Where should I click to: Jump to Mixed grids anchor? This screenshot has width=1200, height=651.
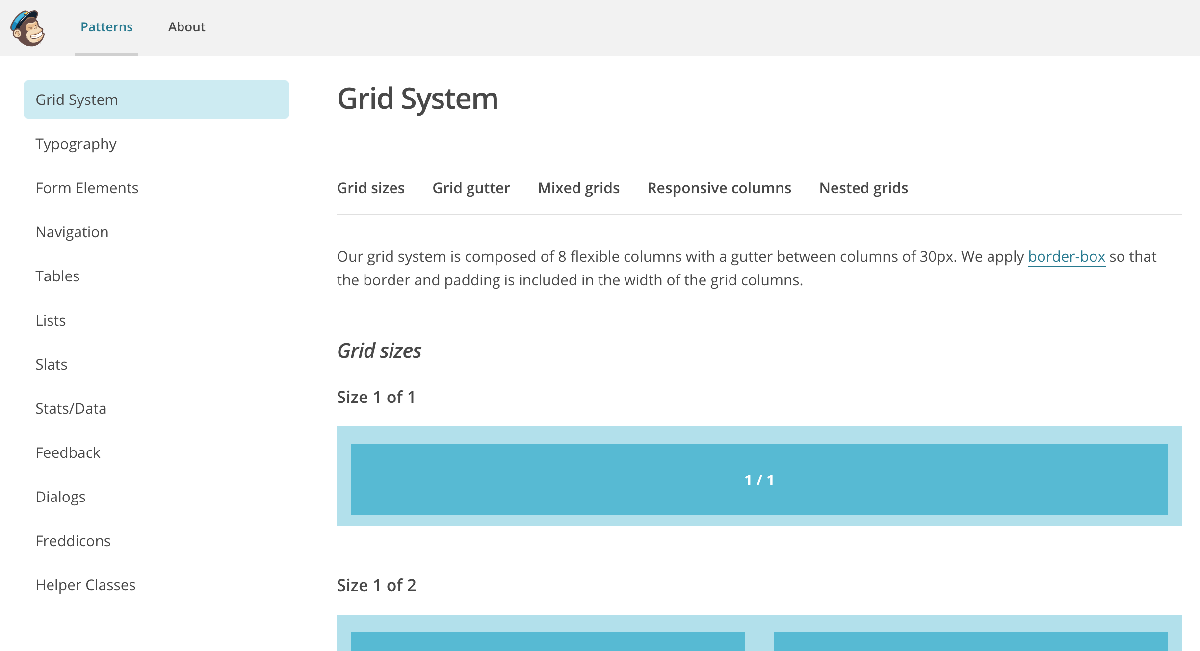(578, 188)
